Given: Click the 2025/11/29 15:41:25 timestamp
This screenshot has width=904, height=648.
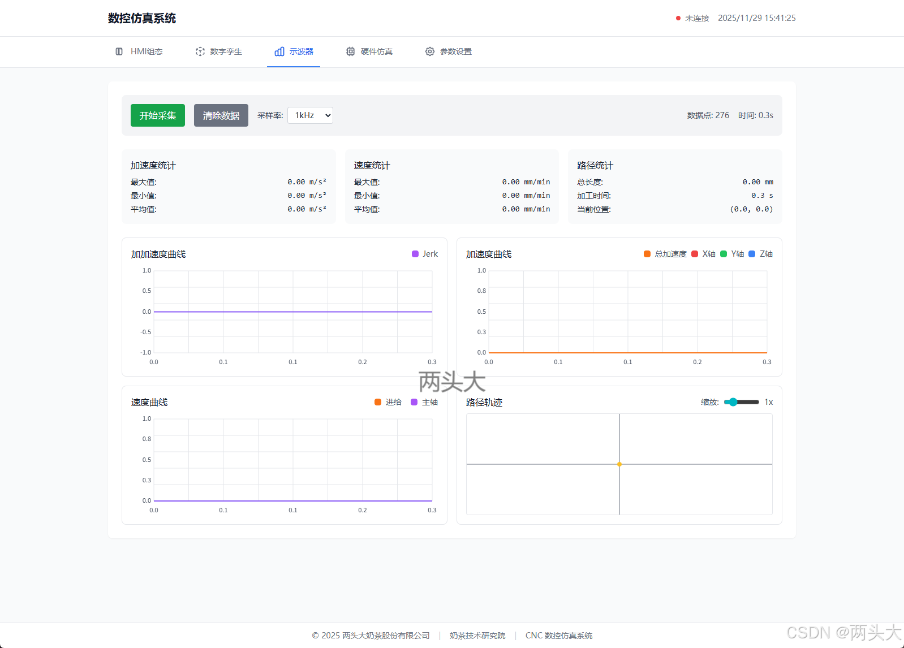Looking at the screenshot, I should [x=757, y=18].
